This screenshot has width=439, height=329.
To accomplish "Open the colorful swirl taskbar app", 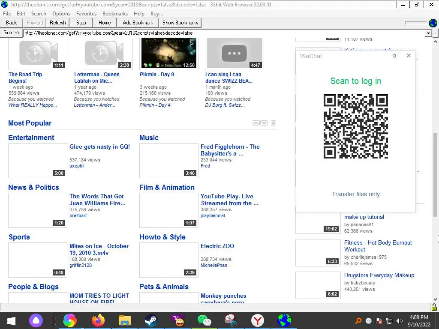I will [70, 320].
